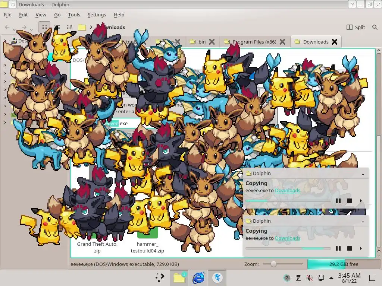Open the Tools menu
Viewport: 382px width, 286px height.
tap(74, 15)
